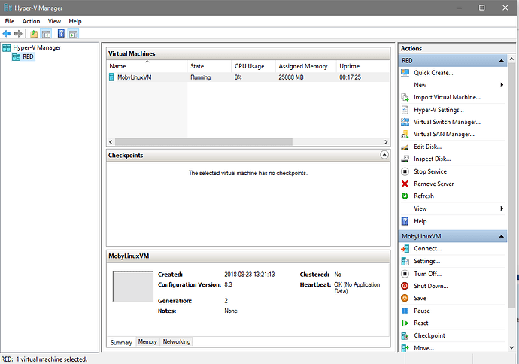
Task: Click the Help icon in the toolbar
Action: pyautogui.click(x=61, y=34)
